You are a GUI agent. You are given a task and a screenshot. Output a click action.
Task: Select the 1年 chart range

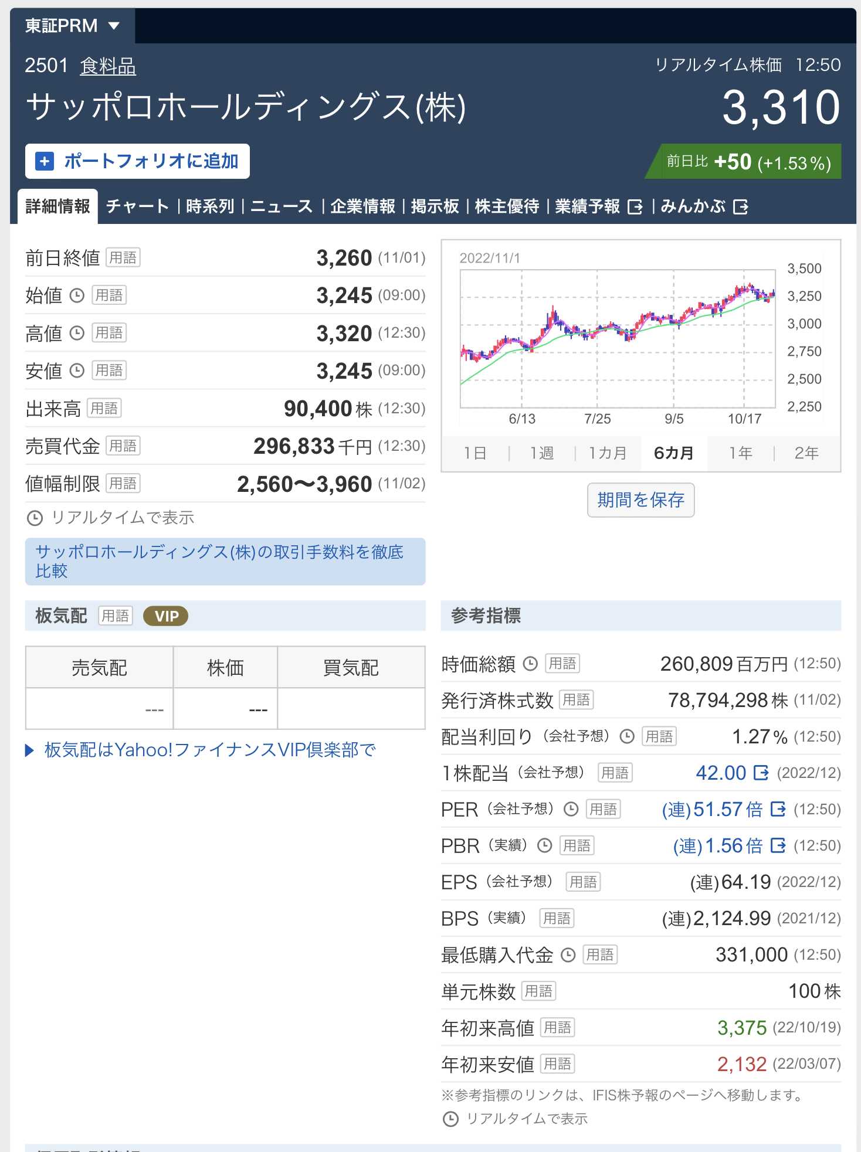[740, 453]
